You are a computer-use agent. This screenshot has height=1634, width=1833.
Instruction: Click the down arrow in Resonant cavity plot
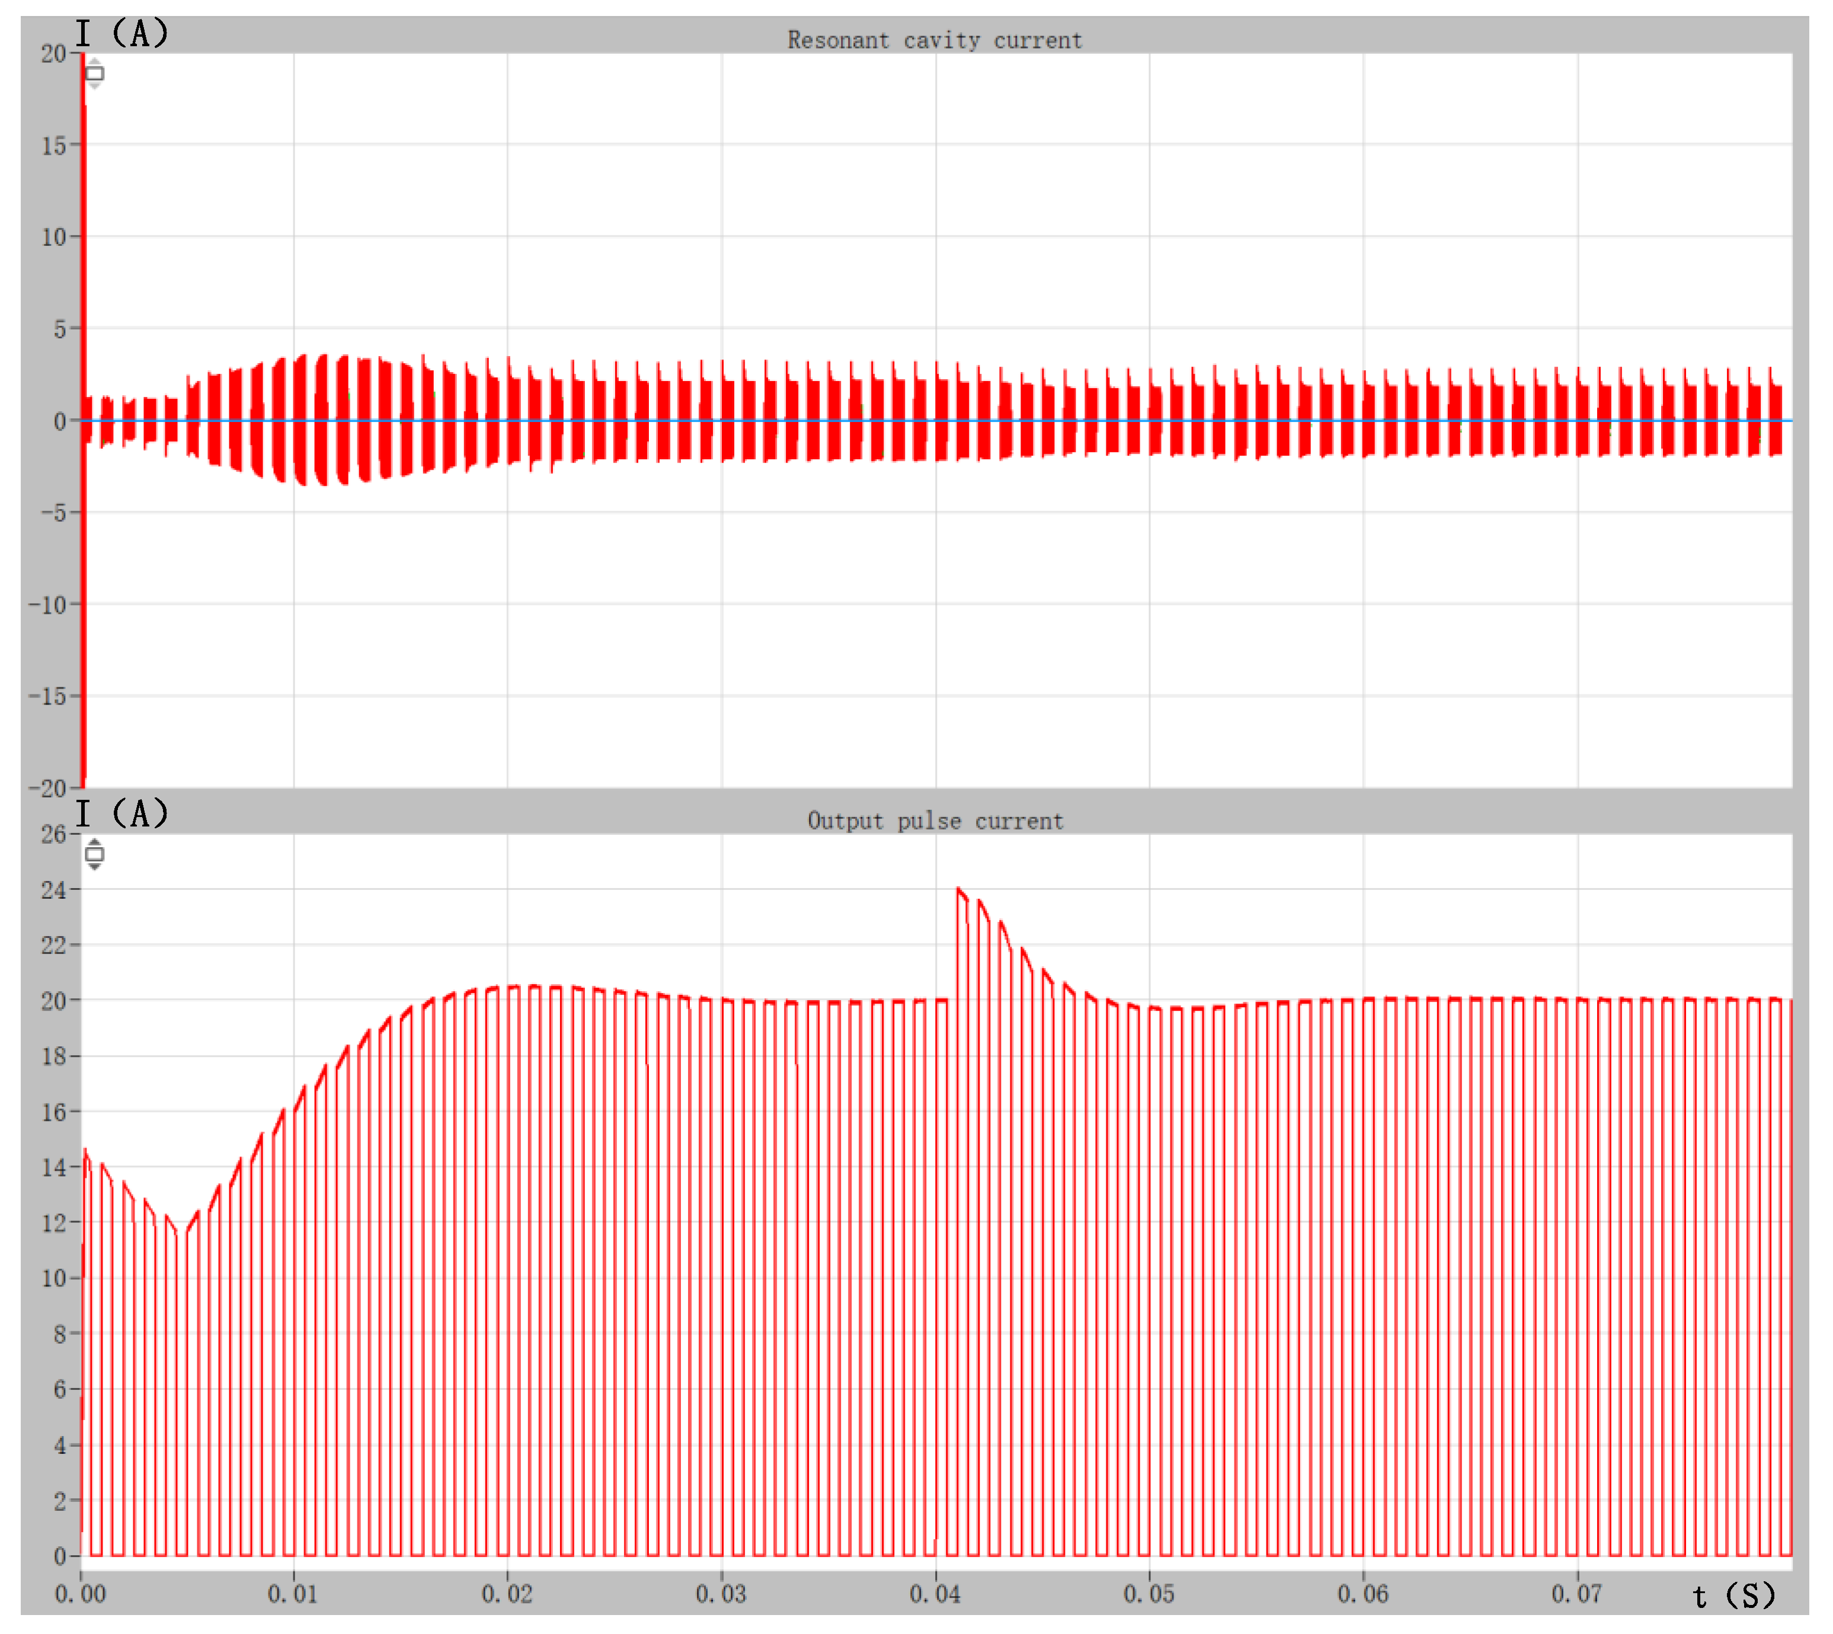point(94,85)
